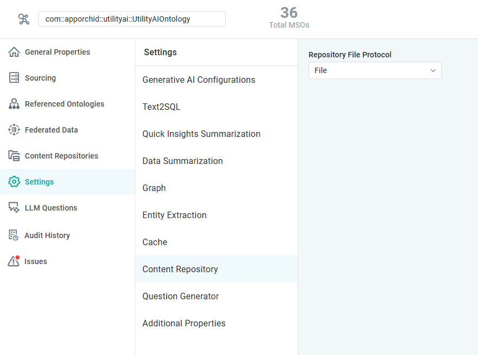Select the Text2SQL settings item
This screenshot has width=478, height=355.
pos(161,107)
